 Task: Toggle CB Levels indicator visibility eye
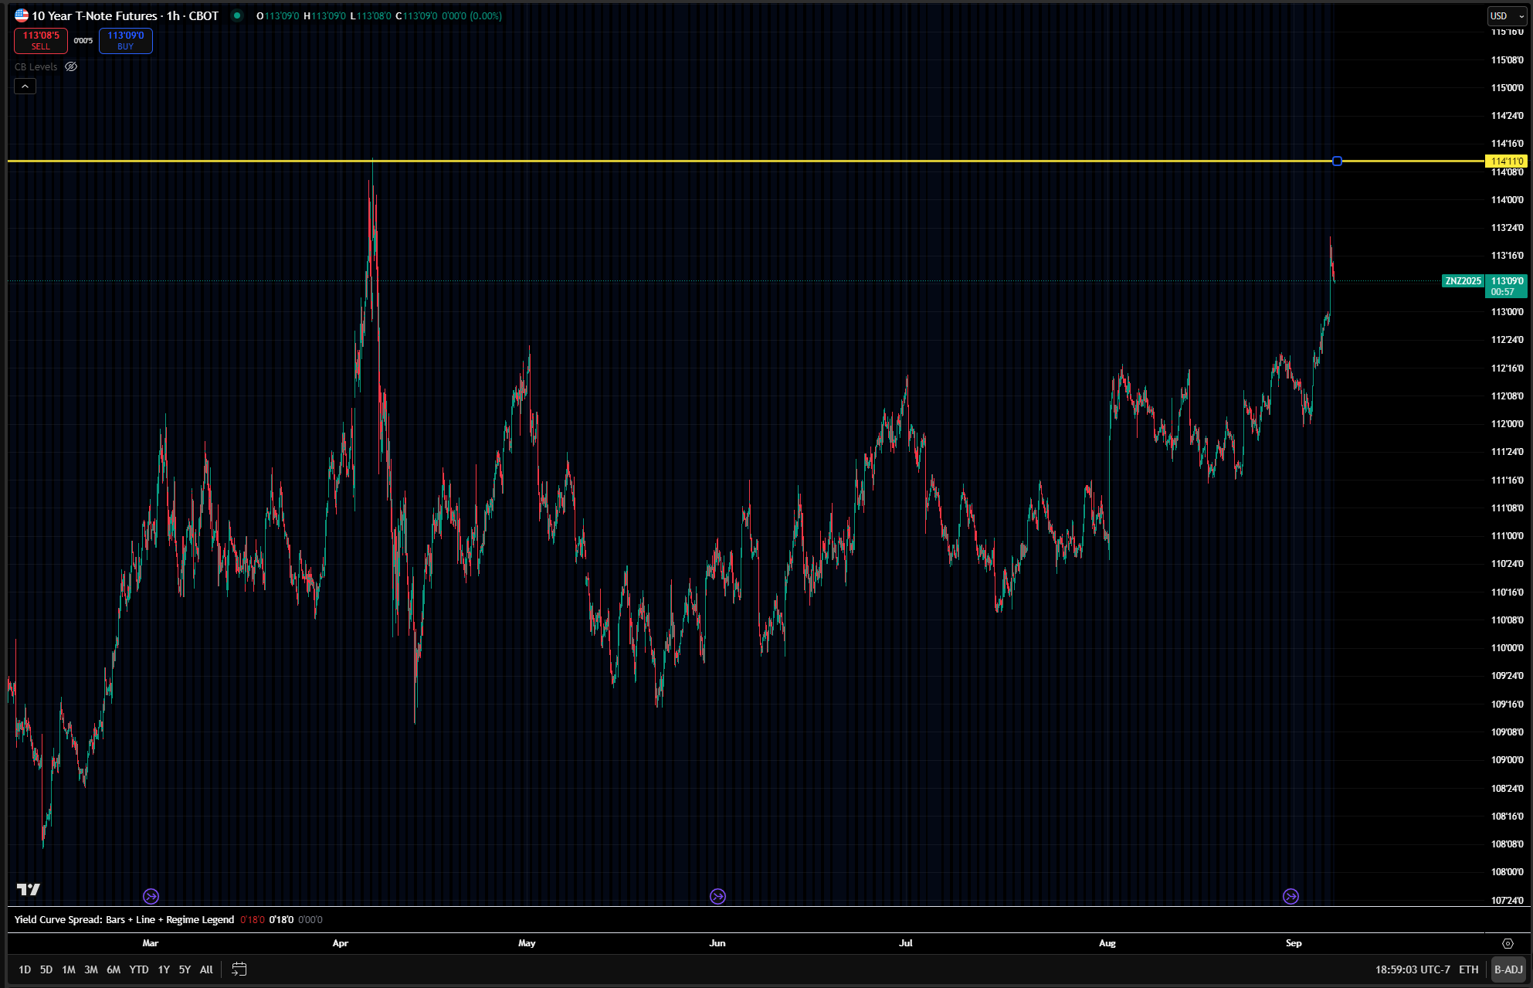pos(71,66)
